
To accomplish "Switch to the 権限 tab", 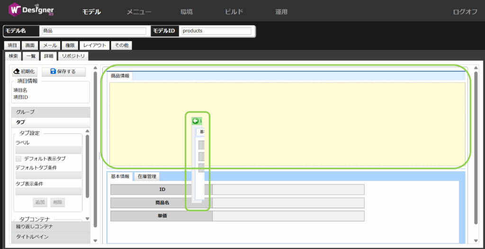I will [70, 46].
